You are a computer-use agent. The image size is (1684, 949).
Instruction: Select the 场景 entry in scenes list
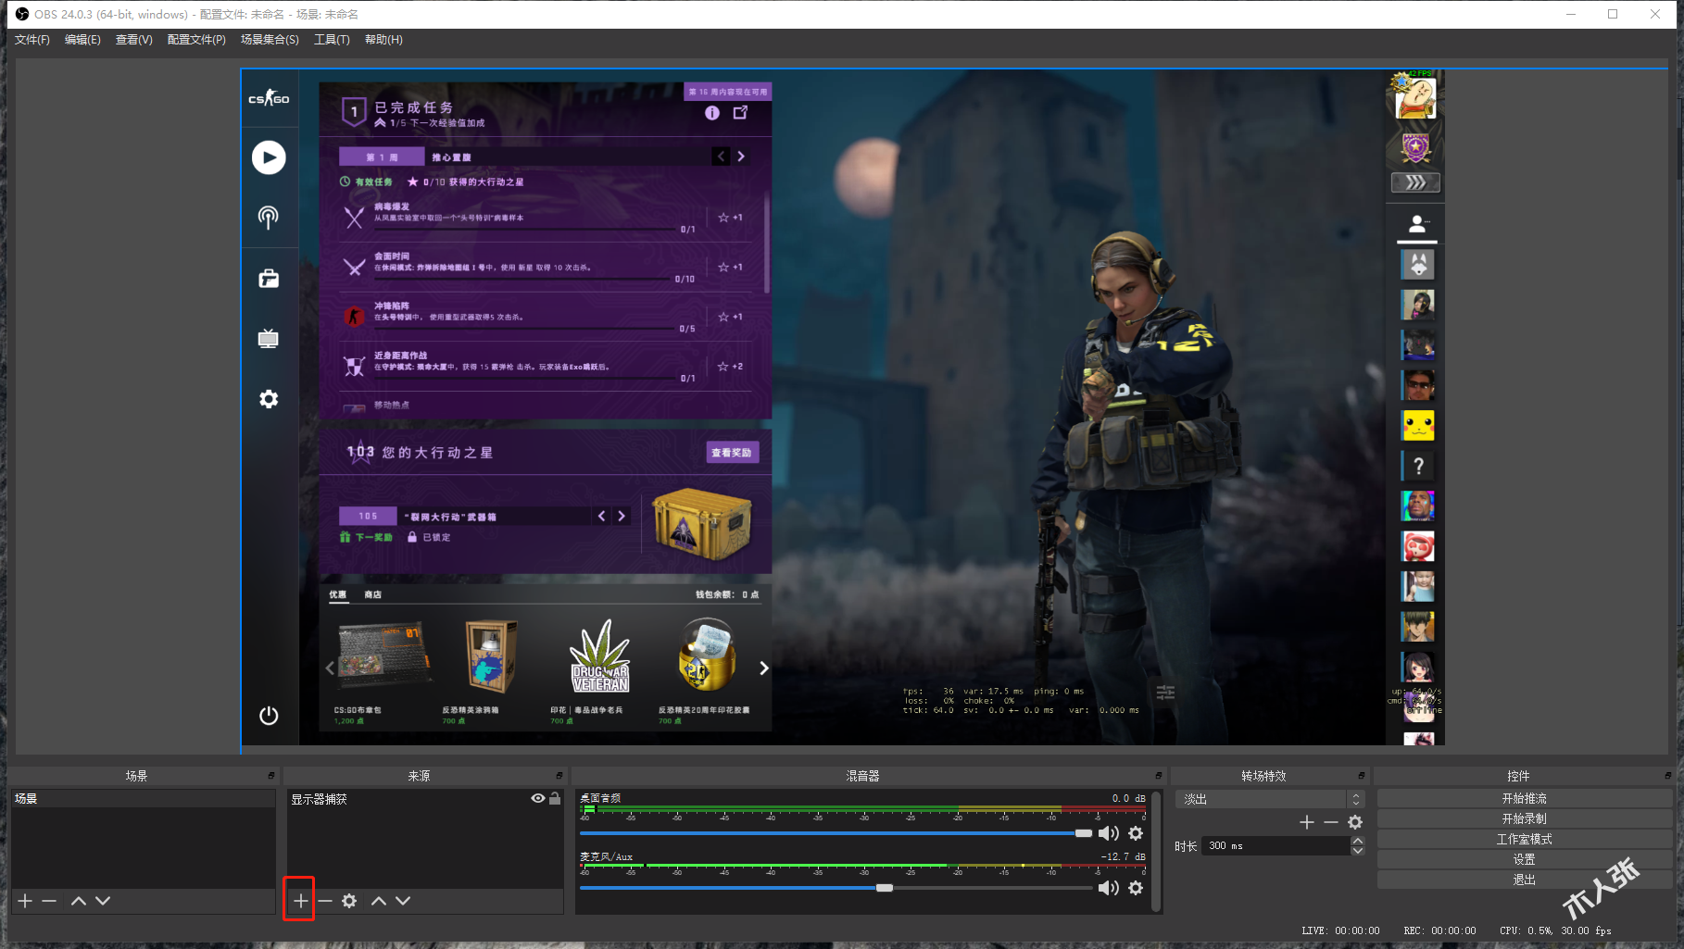[x=143, y=798]
